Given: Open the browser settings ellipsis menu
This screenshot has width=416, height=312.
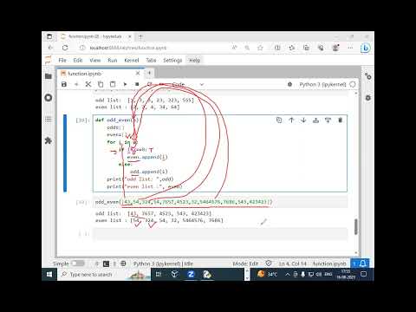Looking at the screenshot, I should (x=350, y=48).
